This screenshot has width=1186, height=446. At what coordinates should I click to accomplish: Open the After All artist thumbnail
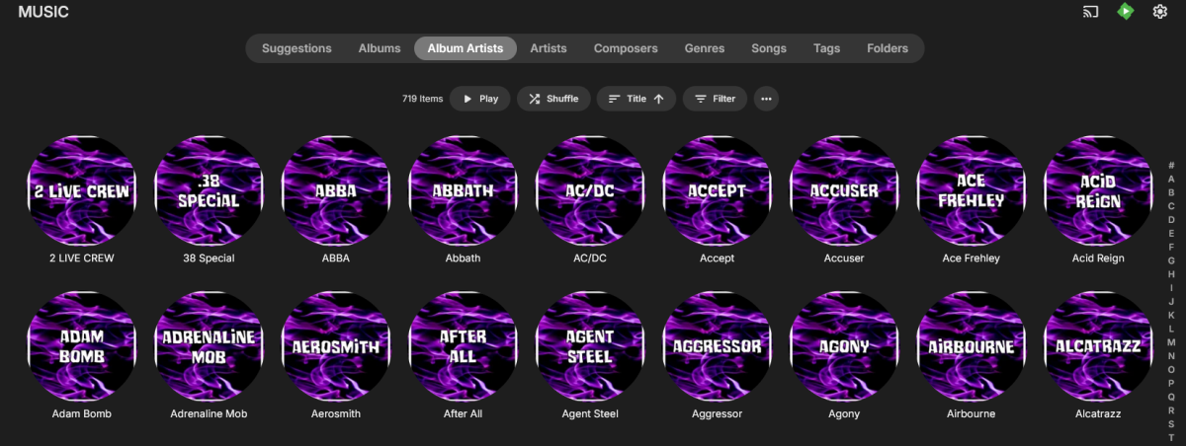463,345
